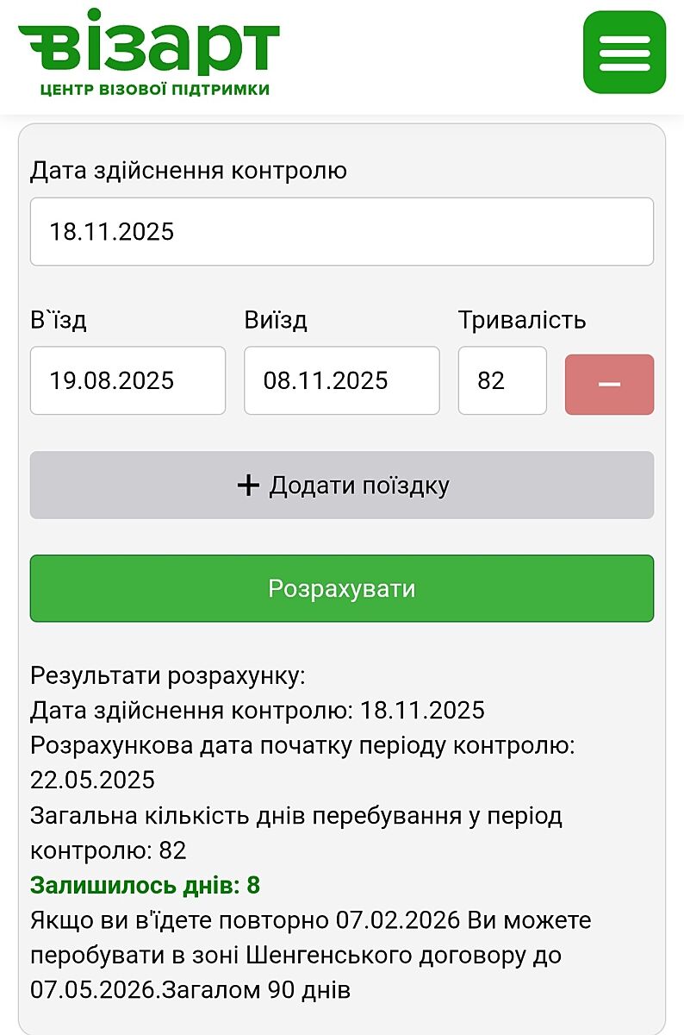Open the green hamburger menu
The image size is (684, 1035).
pos(624,53)
